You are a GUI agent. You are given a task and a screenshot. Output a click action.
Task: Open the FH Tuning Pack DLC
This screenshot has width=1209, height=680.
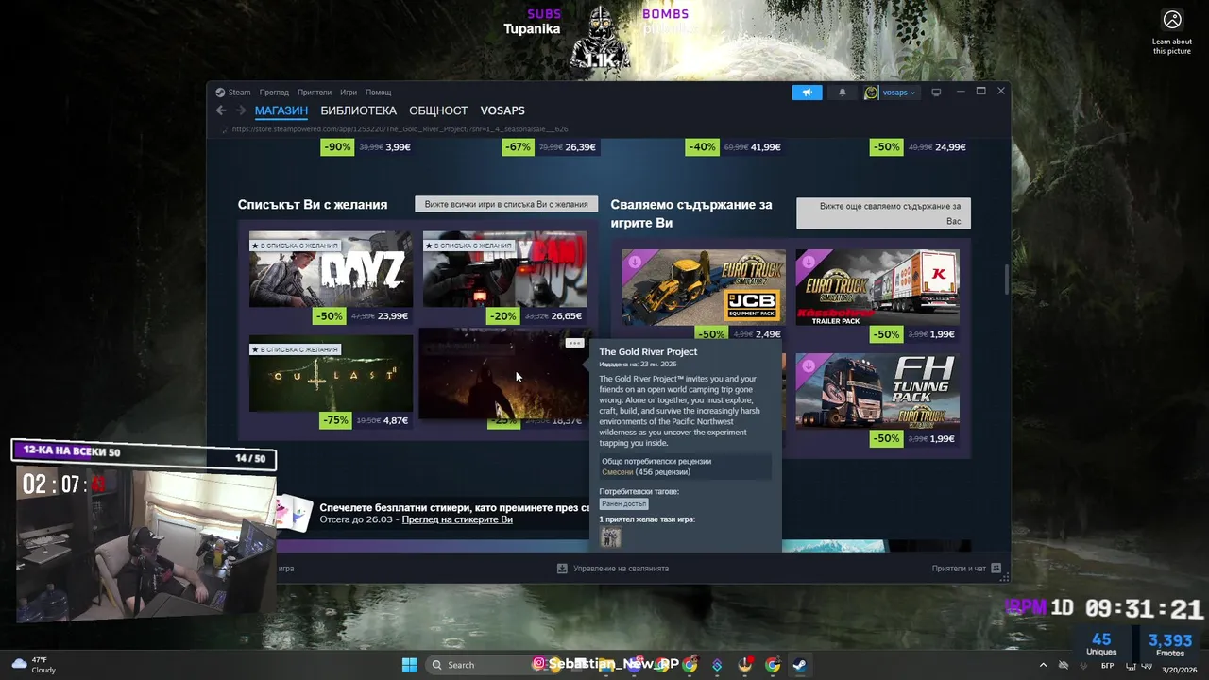pyautogui.click(x=877, y=391)
